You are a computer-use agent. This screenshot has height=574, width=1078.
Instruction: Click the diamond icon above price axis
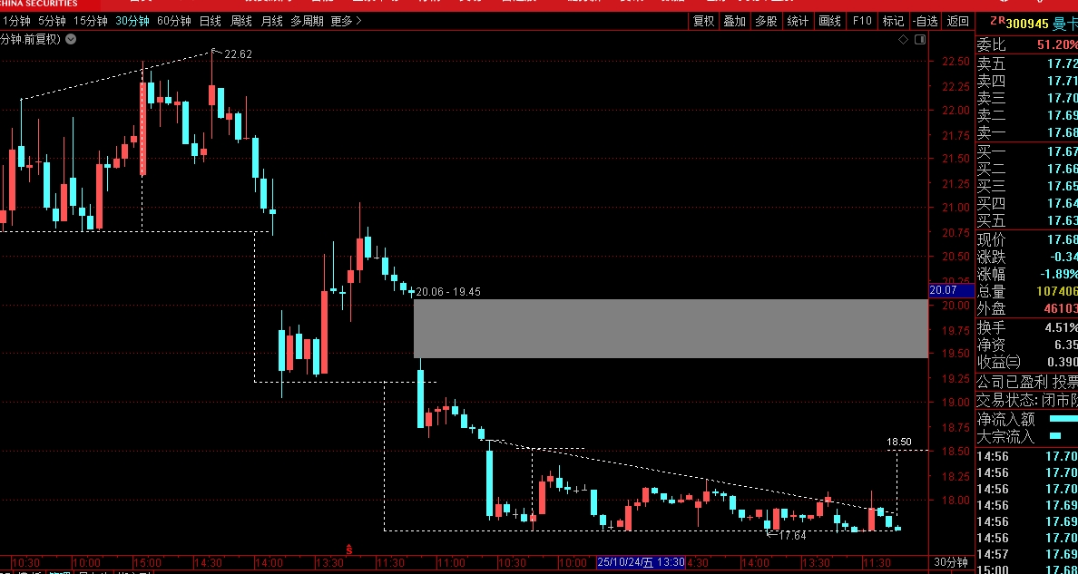[904, 40]
